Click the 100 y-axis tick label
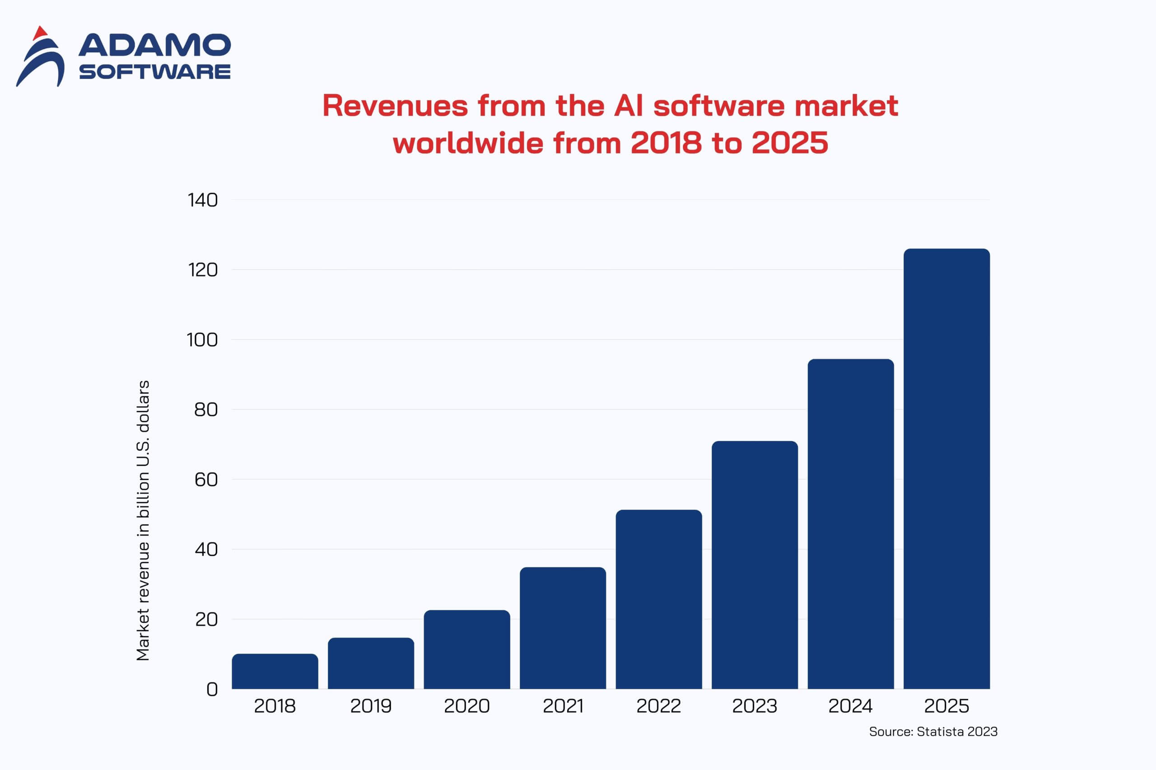 tap(202, 340)
